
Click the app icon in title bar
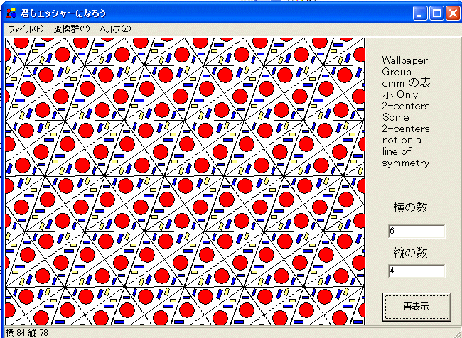[11, 13]
